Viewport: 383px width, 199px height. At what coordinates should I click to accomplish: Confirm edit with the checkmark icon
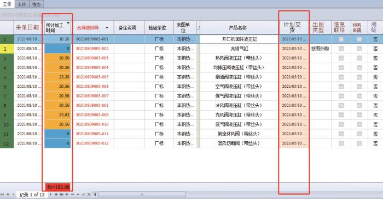click(x=83, y=195)
